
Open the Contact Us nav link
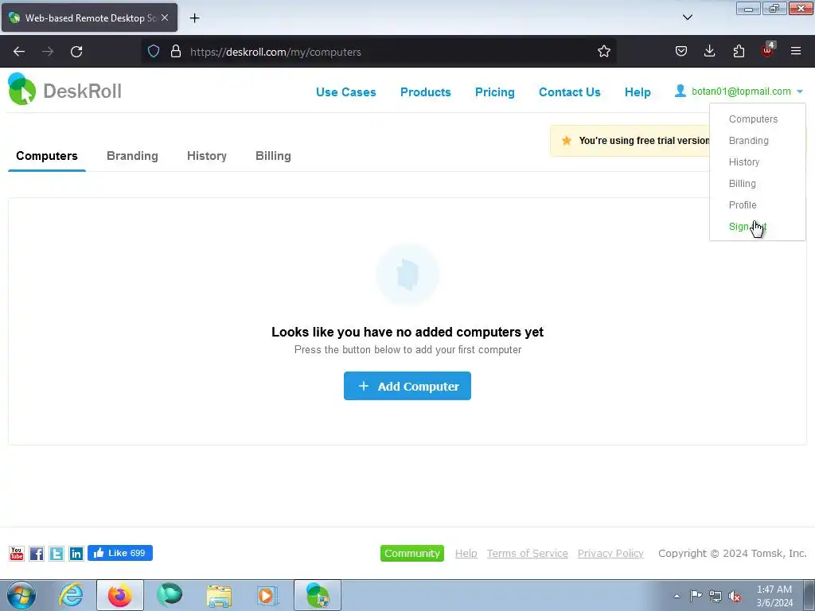coord(569,92)
